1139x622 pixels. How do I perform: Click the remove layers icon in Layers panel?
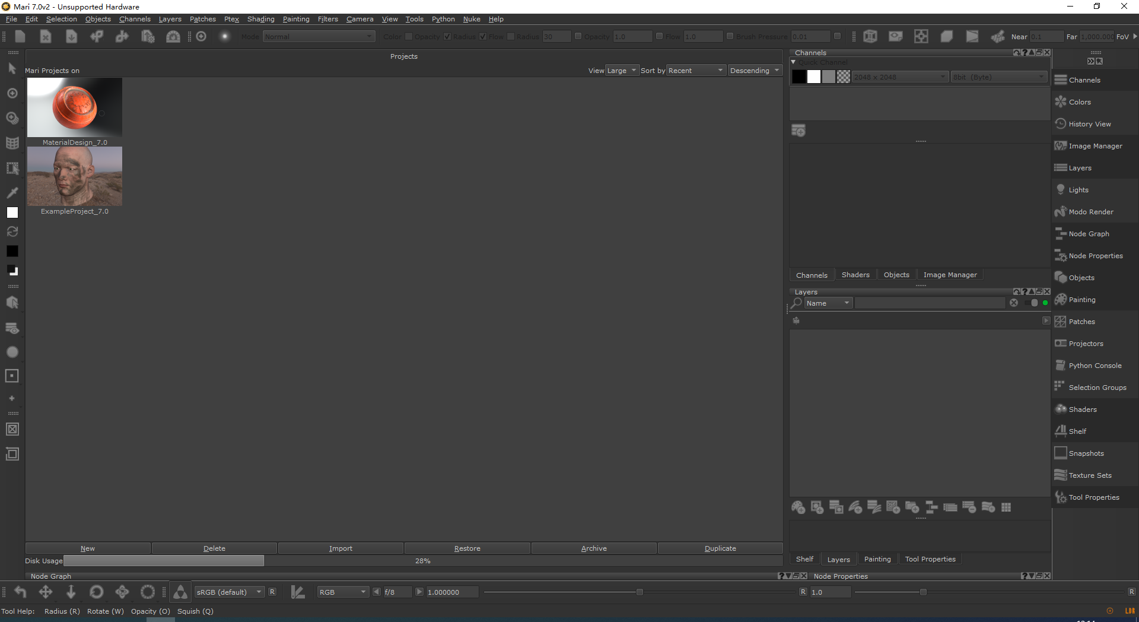969,507
